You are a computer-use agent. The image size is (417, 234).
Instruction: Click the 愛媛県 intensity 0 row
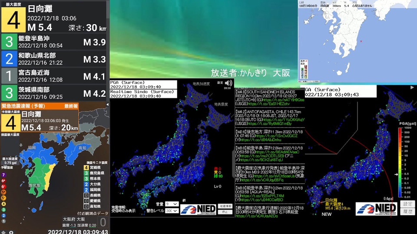[93, 201]
